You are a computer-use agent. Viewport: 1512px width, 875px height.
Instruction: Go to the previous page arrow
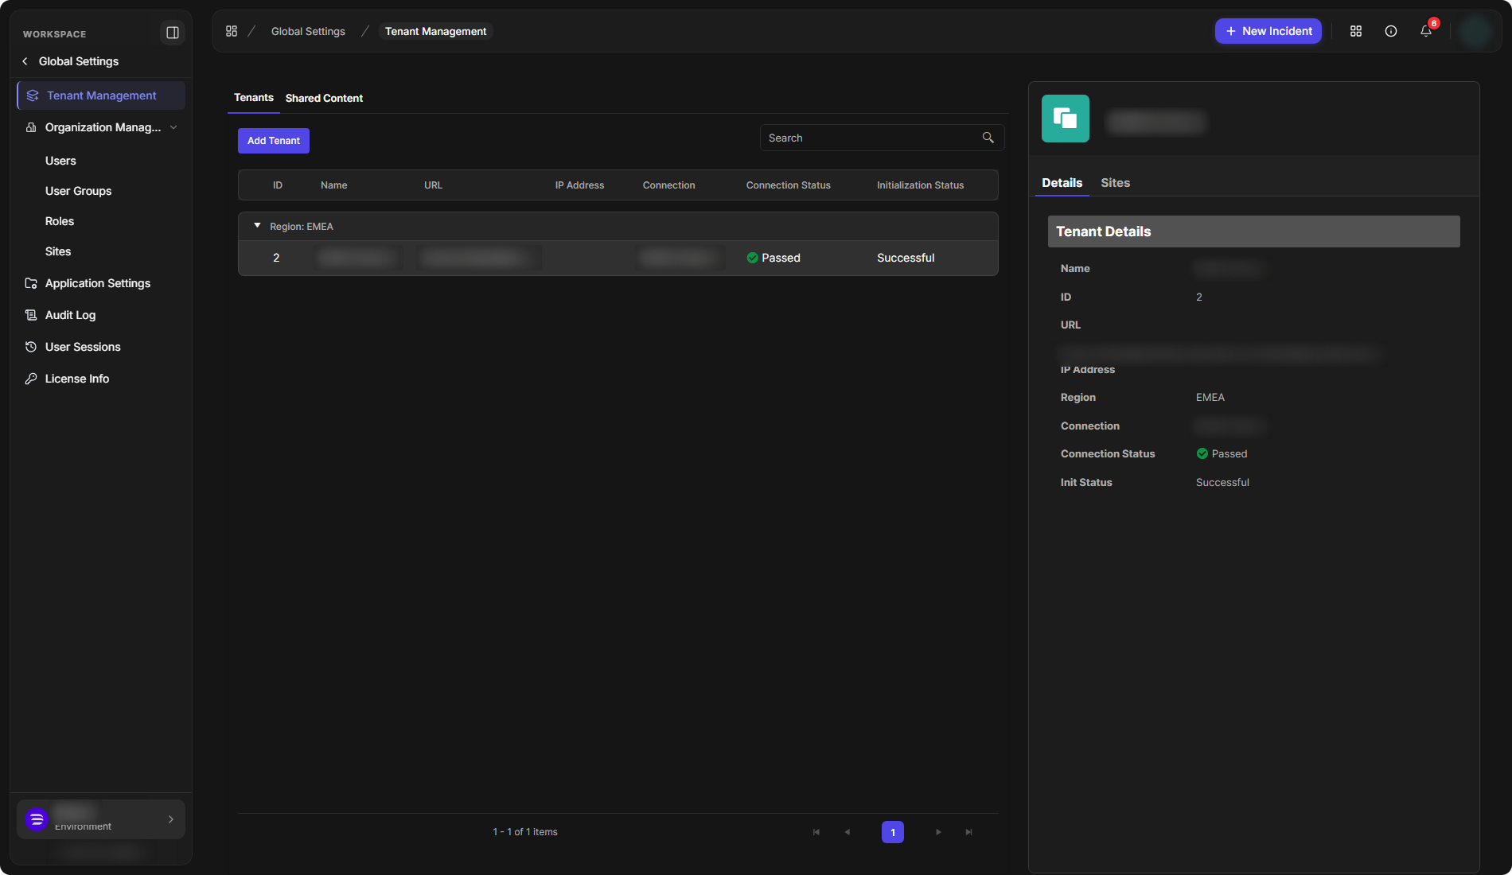point(847,832)
